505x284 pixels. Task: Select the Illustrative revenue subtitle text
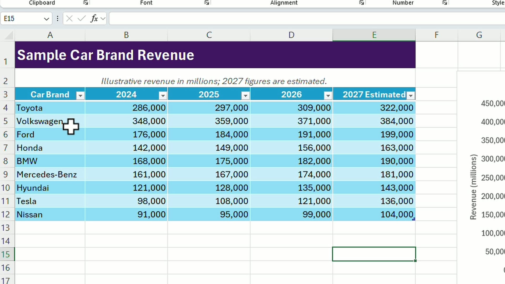coord(214,81)
